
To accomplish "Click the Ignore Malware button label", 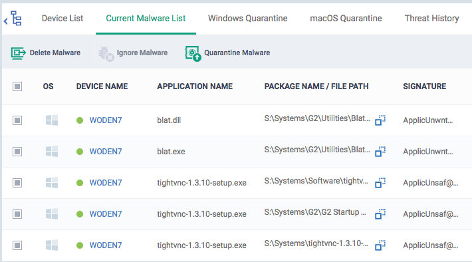I will point(142,53).
